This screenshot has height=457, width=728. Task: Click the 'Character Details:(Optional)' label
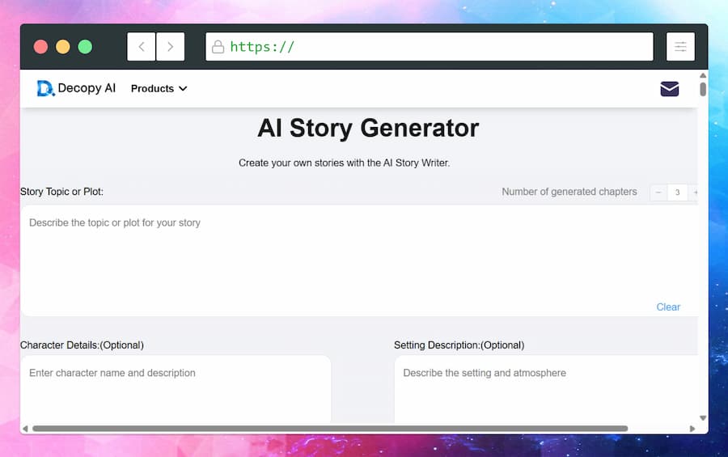click(x=82, y=345)
